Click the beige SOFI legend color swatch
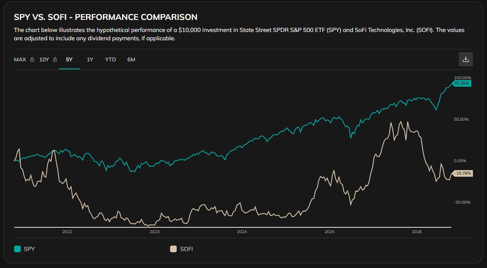Viewport: 487px width, 268px height. [173, 249]
